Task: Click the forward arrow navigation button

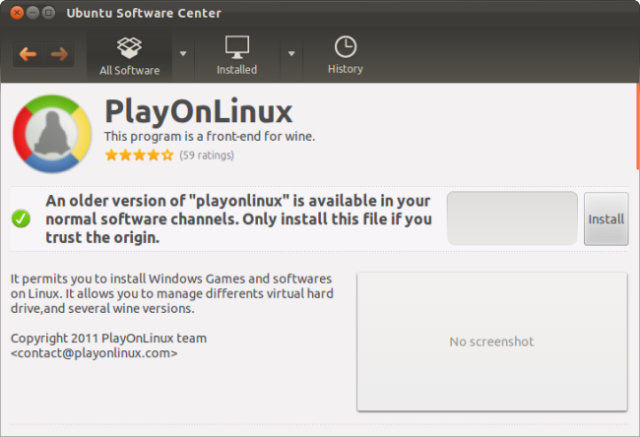Action: pos(59,54)
